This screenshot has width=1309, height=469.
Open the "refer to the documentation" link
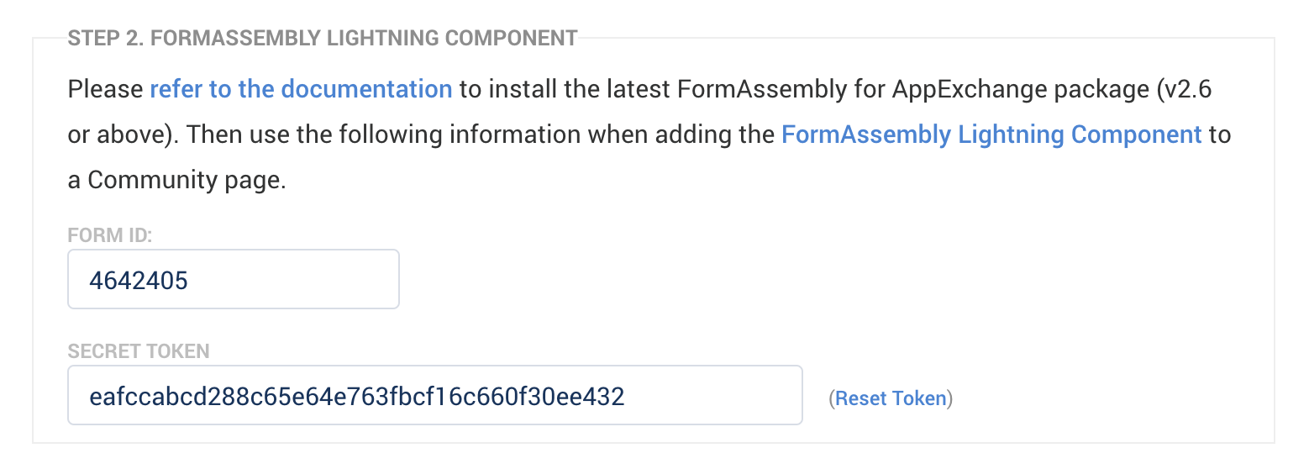(x=301, y=89)
